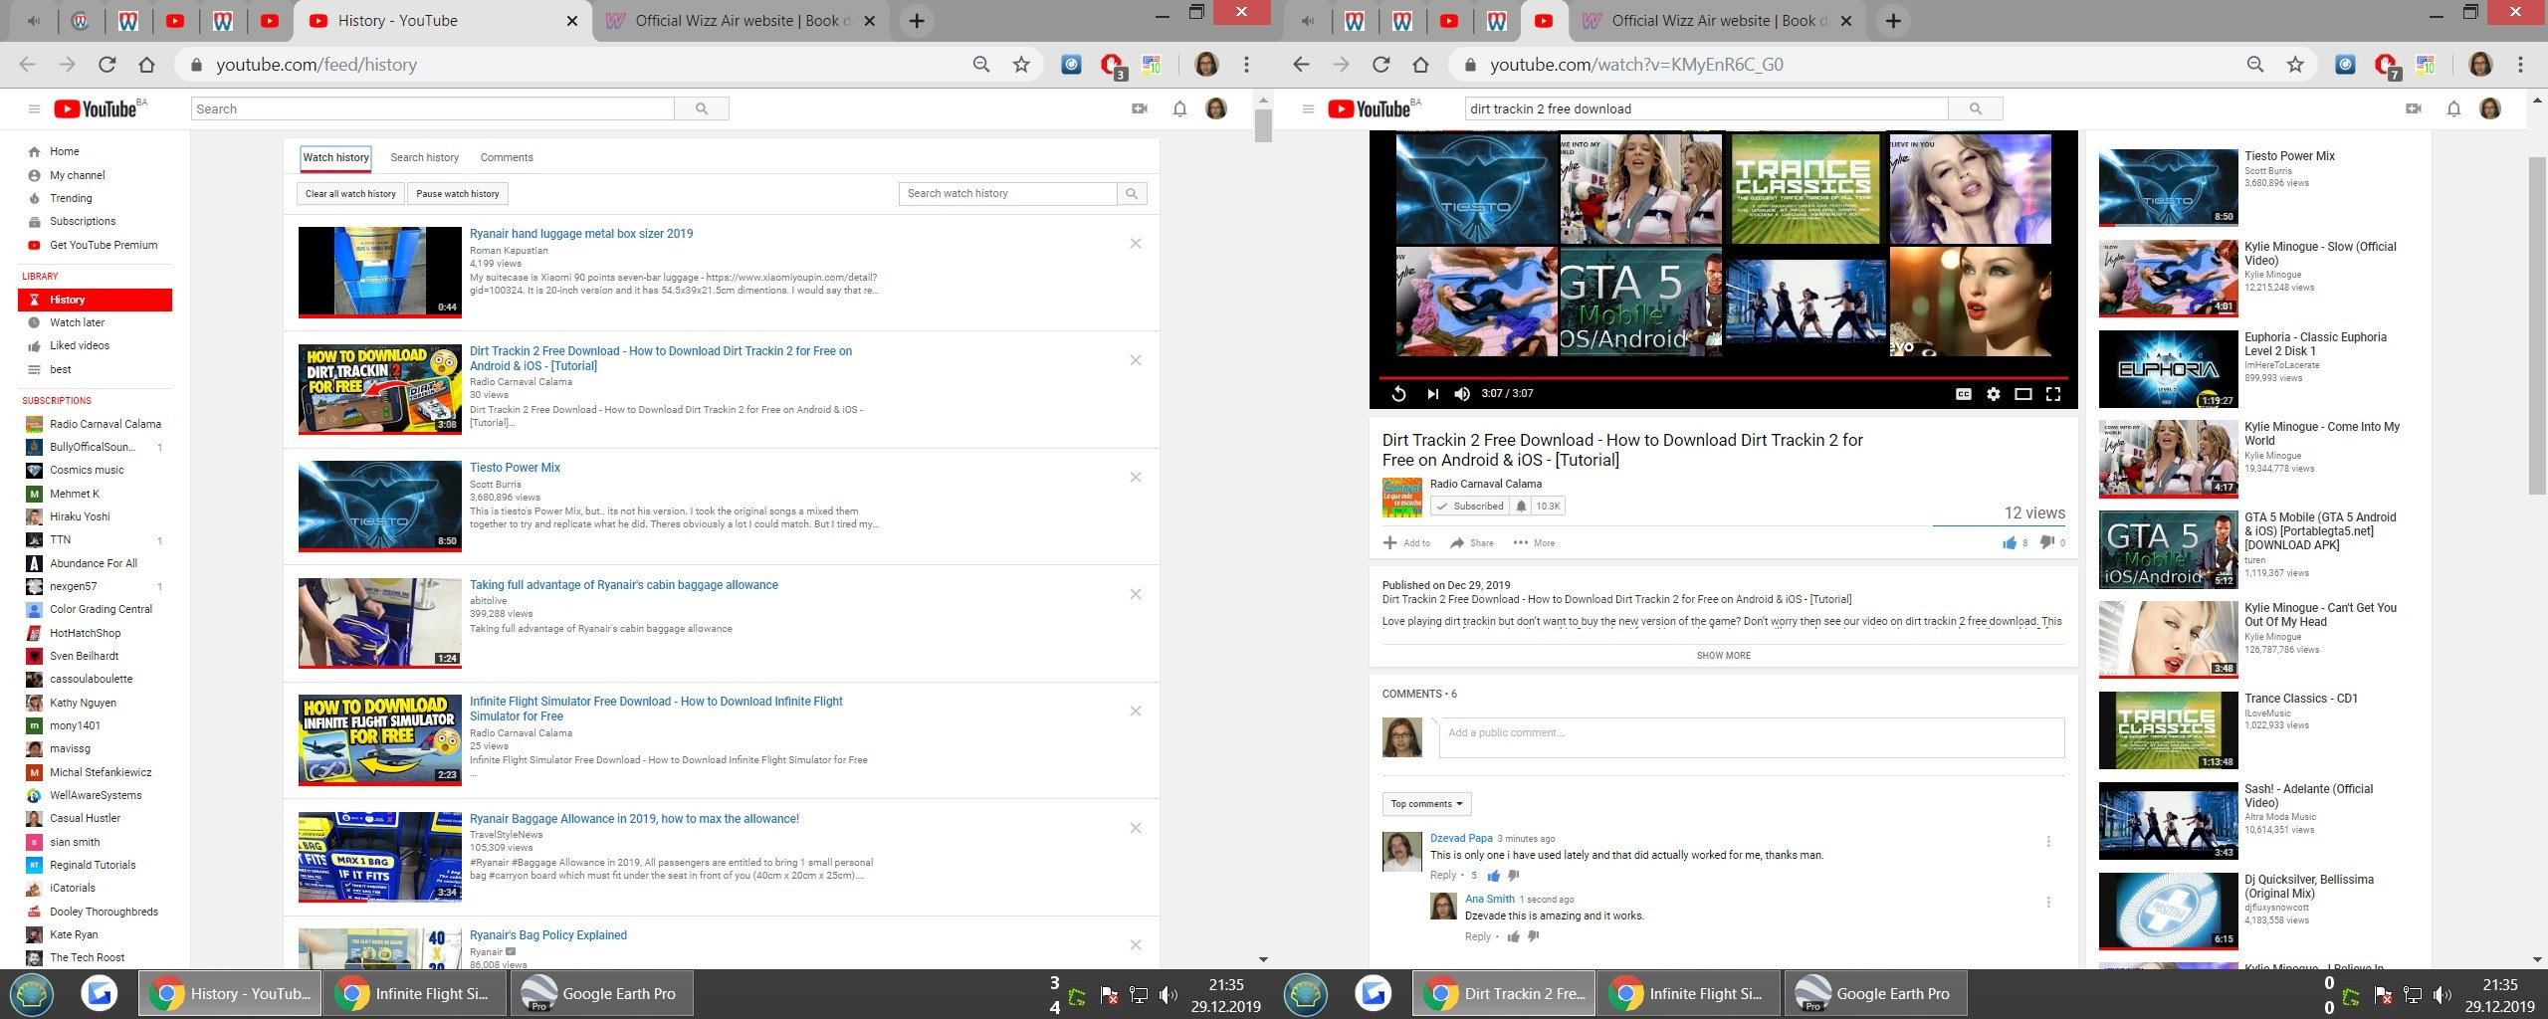Click Add a public comment field

pos(1752,737)
